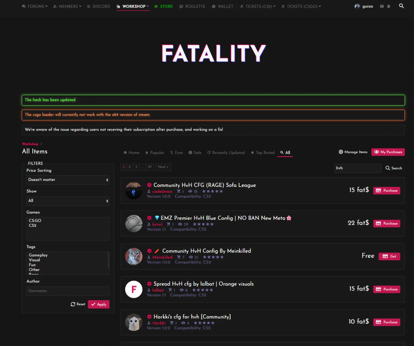Image resolution: width=414 pixels, height=346 pixels.
Task: Expand the Show filter dropdown
Action: tap(68, 201)
